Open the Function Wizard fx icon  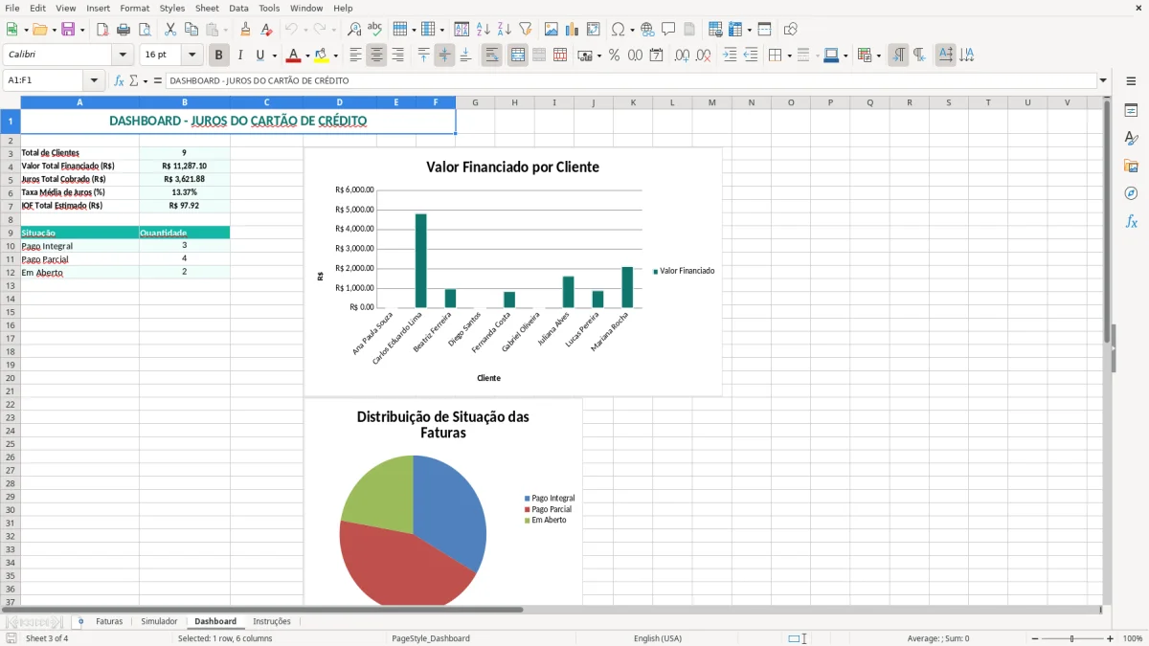coord(119,80)
